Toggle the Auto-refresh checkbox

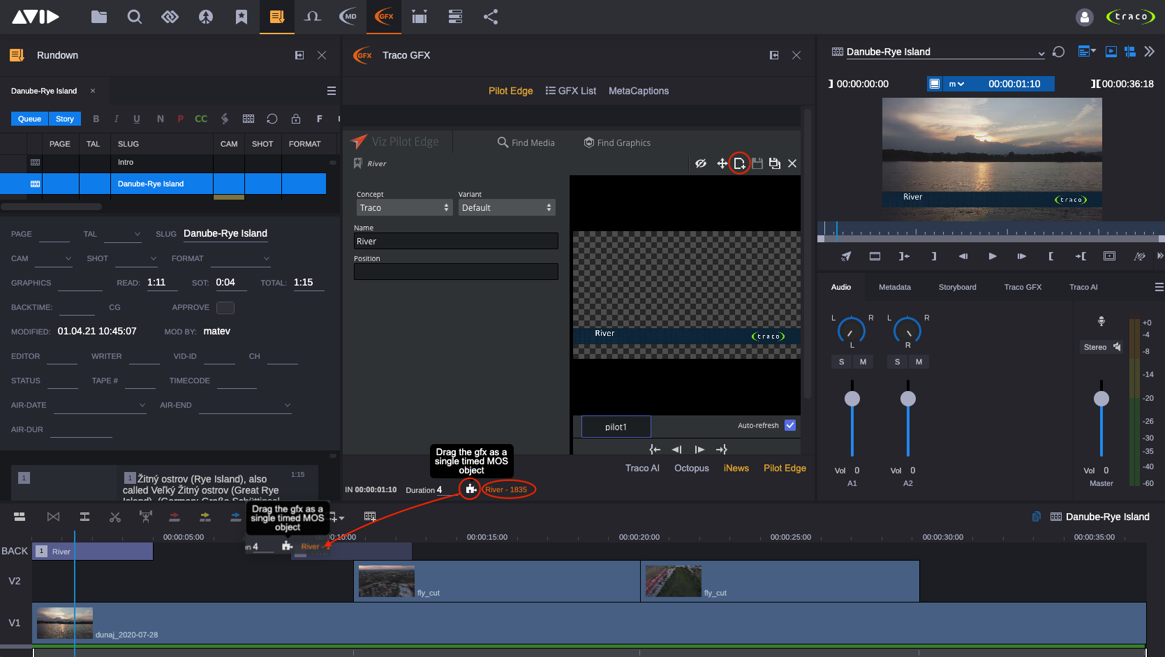click(790, 425)
